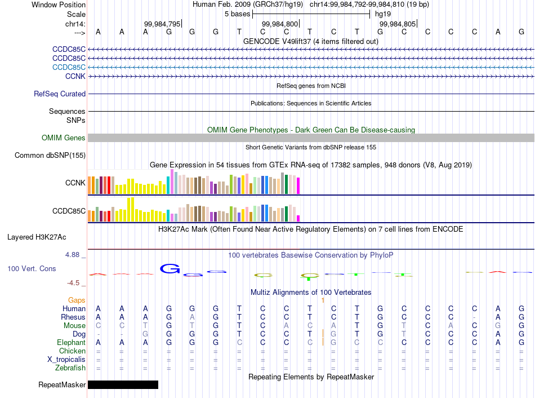The image size is (535, 398).
Task: Click the CCNK expression label
Action: click(x=75, y=183)
